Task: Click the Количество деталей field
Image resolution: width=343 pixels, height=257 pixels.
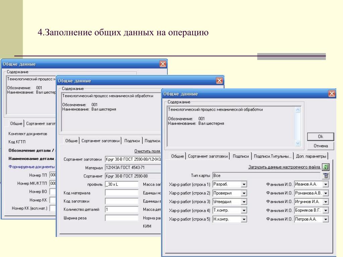Action: 122,209
